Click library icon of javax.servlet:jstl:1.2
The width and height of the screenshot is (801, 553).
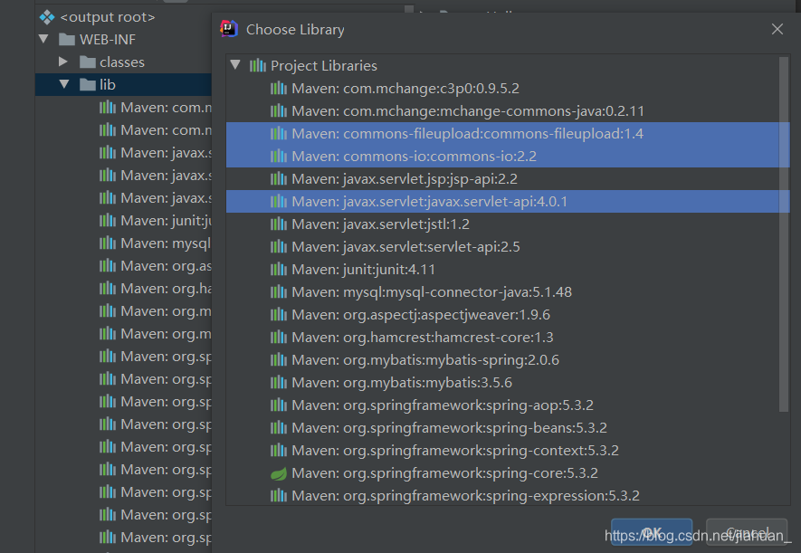tap(279, 224)
